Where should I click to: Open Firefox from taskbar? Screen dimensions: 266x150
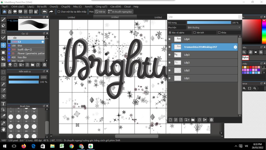click(24, 146)
